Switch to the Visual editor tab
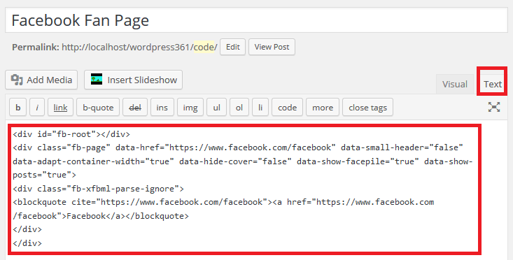The height and width of the screenshot is (260, 513). [455, 85]
